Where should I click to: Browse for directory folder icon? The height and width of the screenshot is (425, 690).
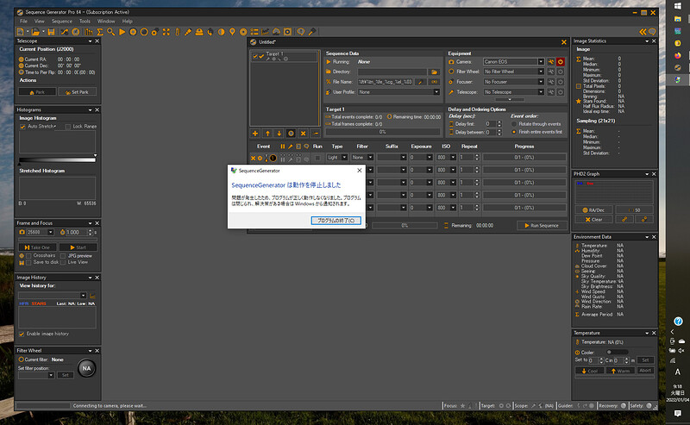pos(435,72)
